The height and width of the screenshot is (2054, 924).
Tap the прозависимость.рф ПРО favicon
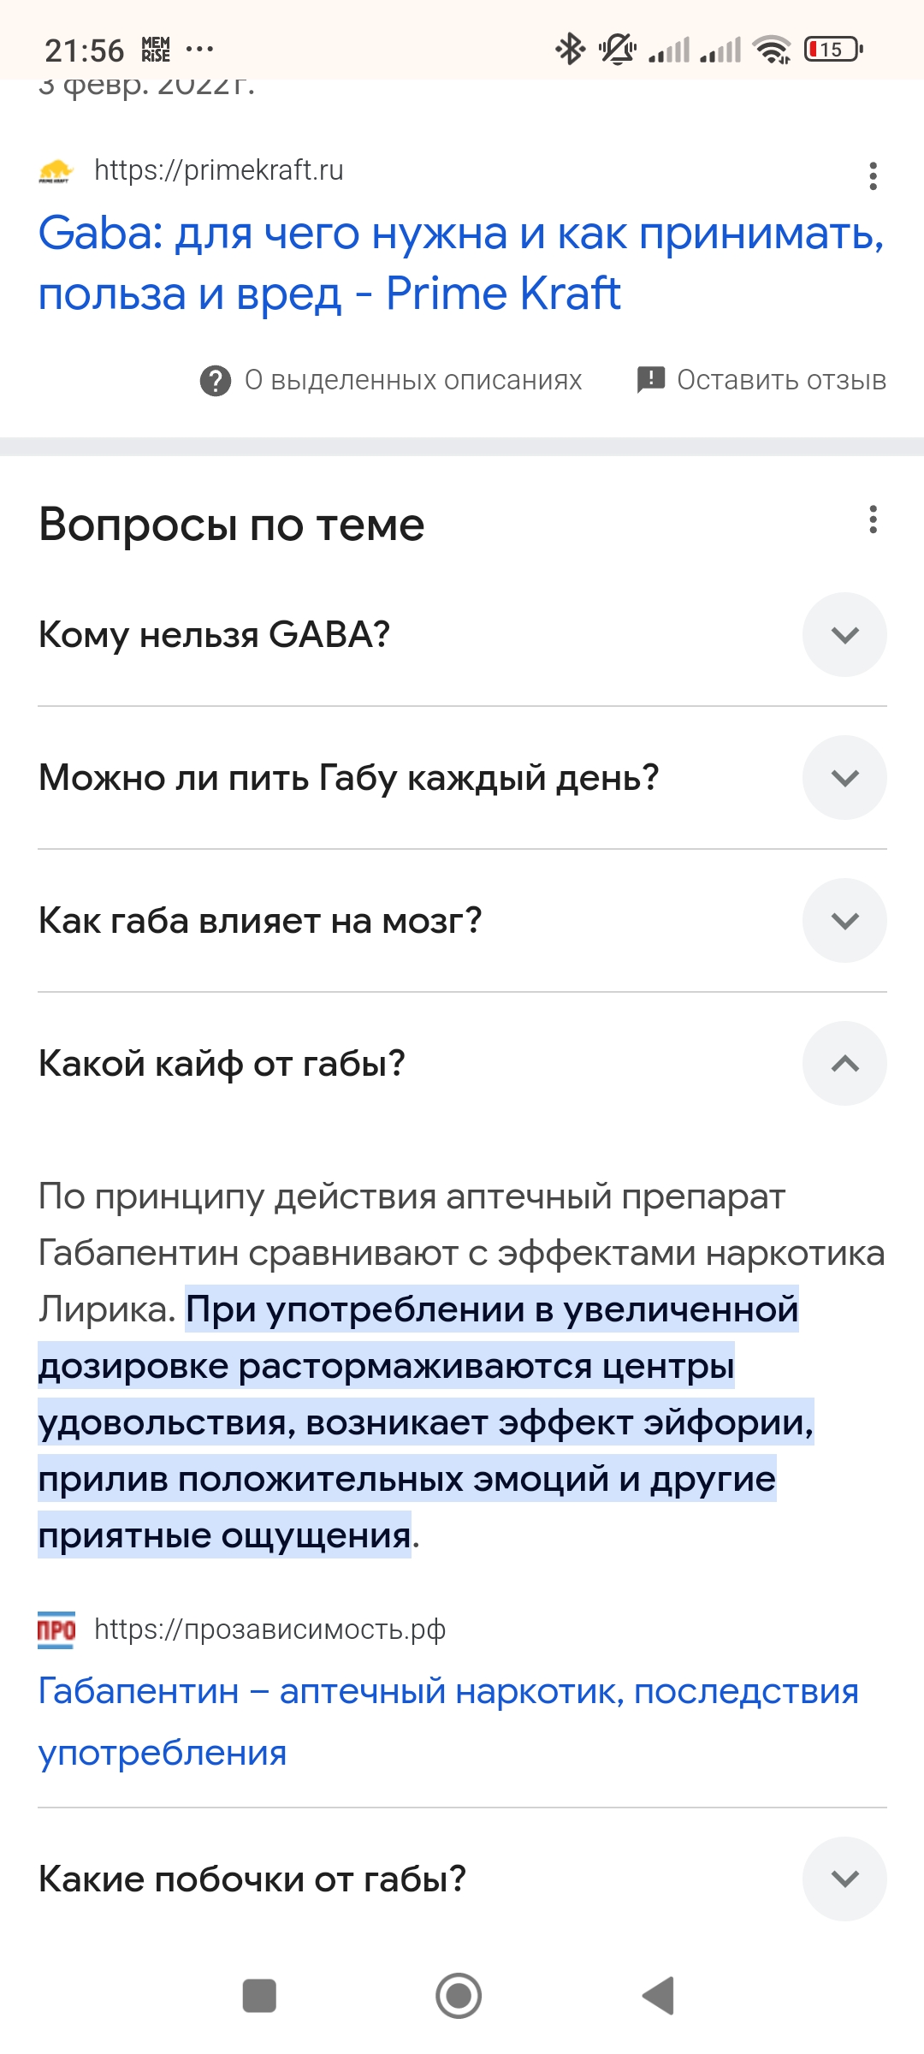[56, 1630]
